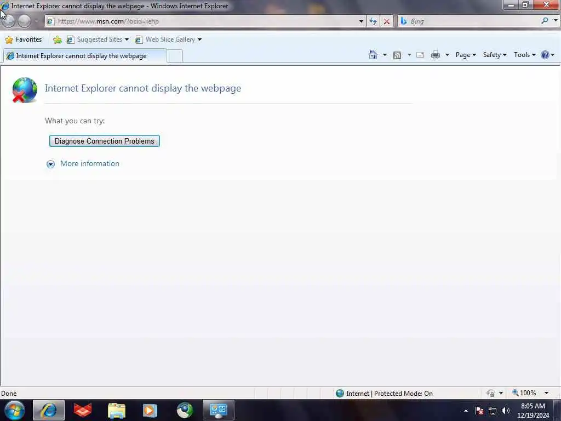Open the search provider dropdown arrow
Viewport: 561px width, 421px height.
pyautogui.click(x=556, y=21)
